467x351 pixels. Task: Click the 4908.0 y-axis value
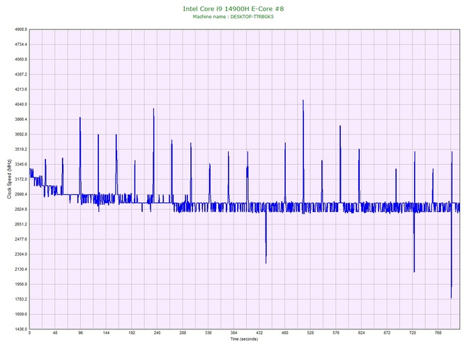pos(21,29)
